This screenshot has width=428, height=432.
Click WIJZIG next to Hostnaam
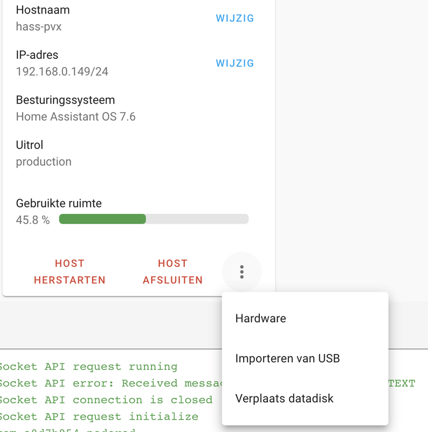235,18
